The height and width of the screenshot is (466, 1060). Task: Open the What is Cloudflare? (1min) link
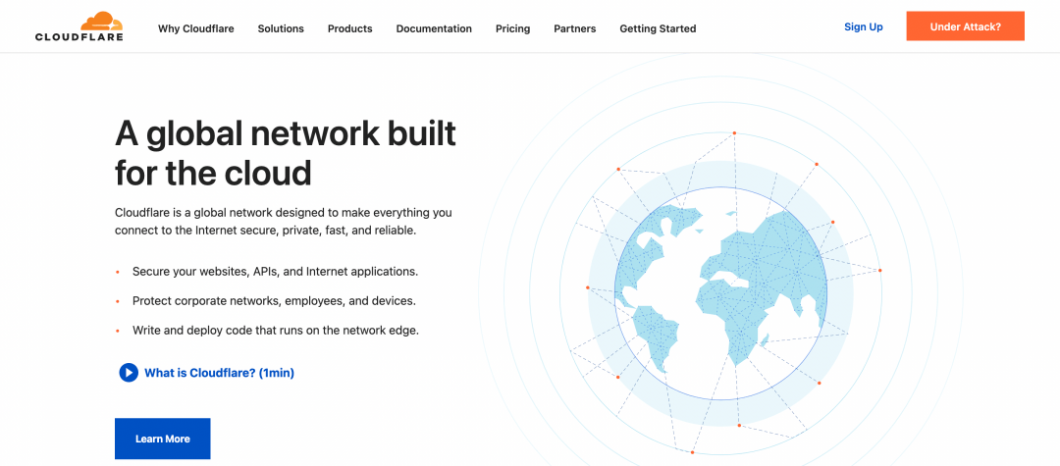219,373
